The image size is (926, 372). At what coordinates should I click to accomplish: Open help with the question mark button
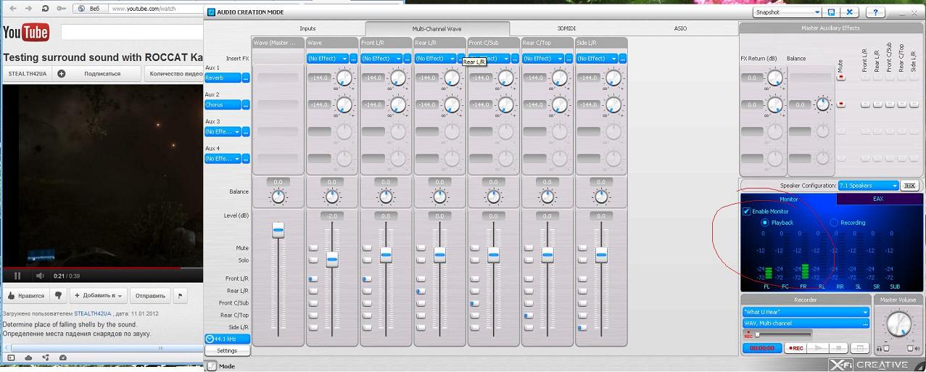pos(875,12)
